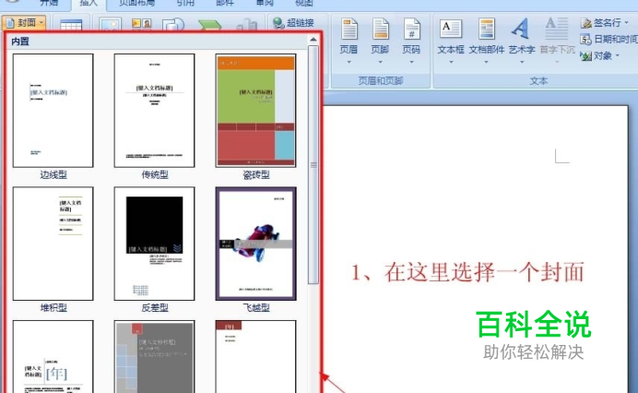Choose the gray tiled cover thumbnail
This screenshot has height=393, width=638.
(154, 356)
